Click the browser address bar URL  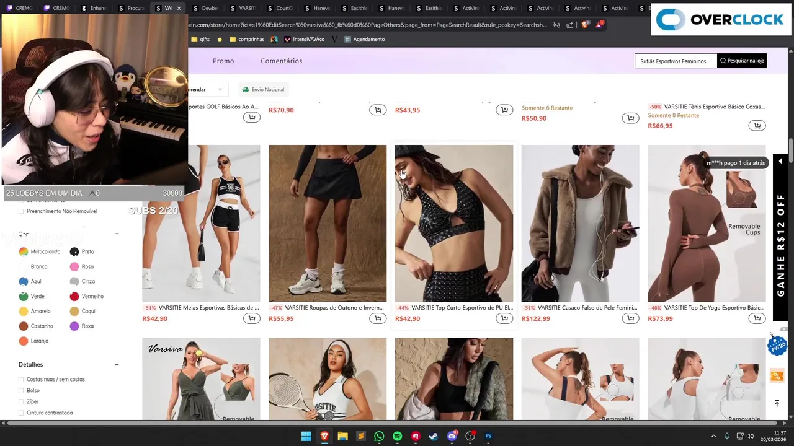point(367,25)
